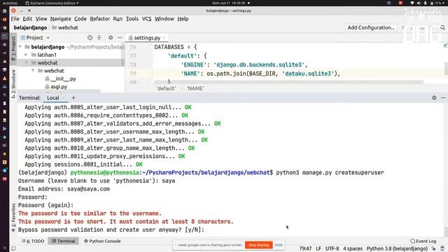Open the VCS menu

point(146,19)
